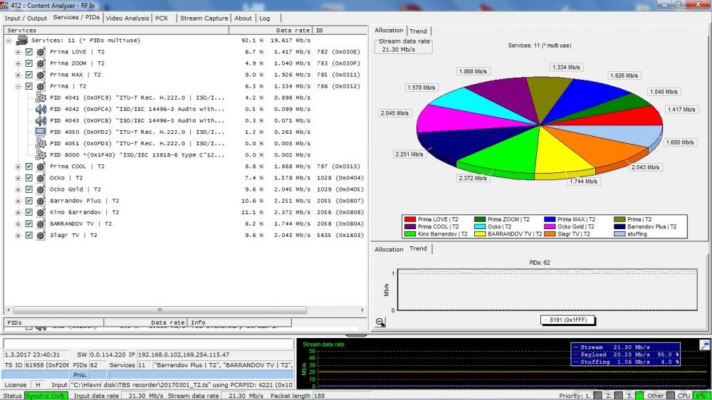Click the Barrandov Plus service gear icon

click(41, 201)
